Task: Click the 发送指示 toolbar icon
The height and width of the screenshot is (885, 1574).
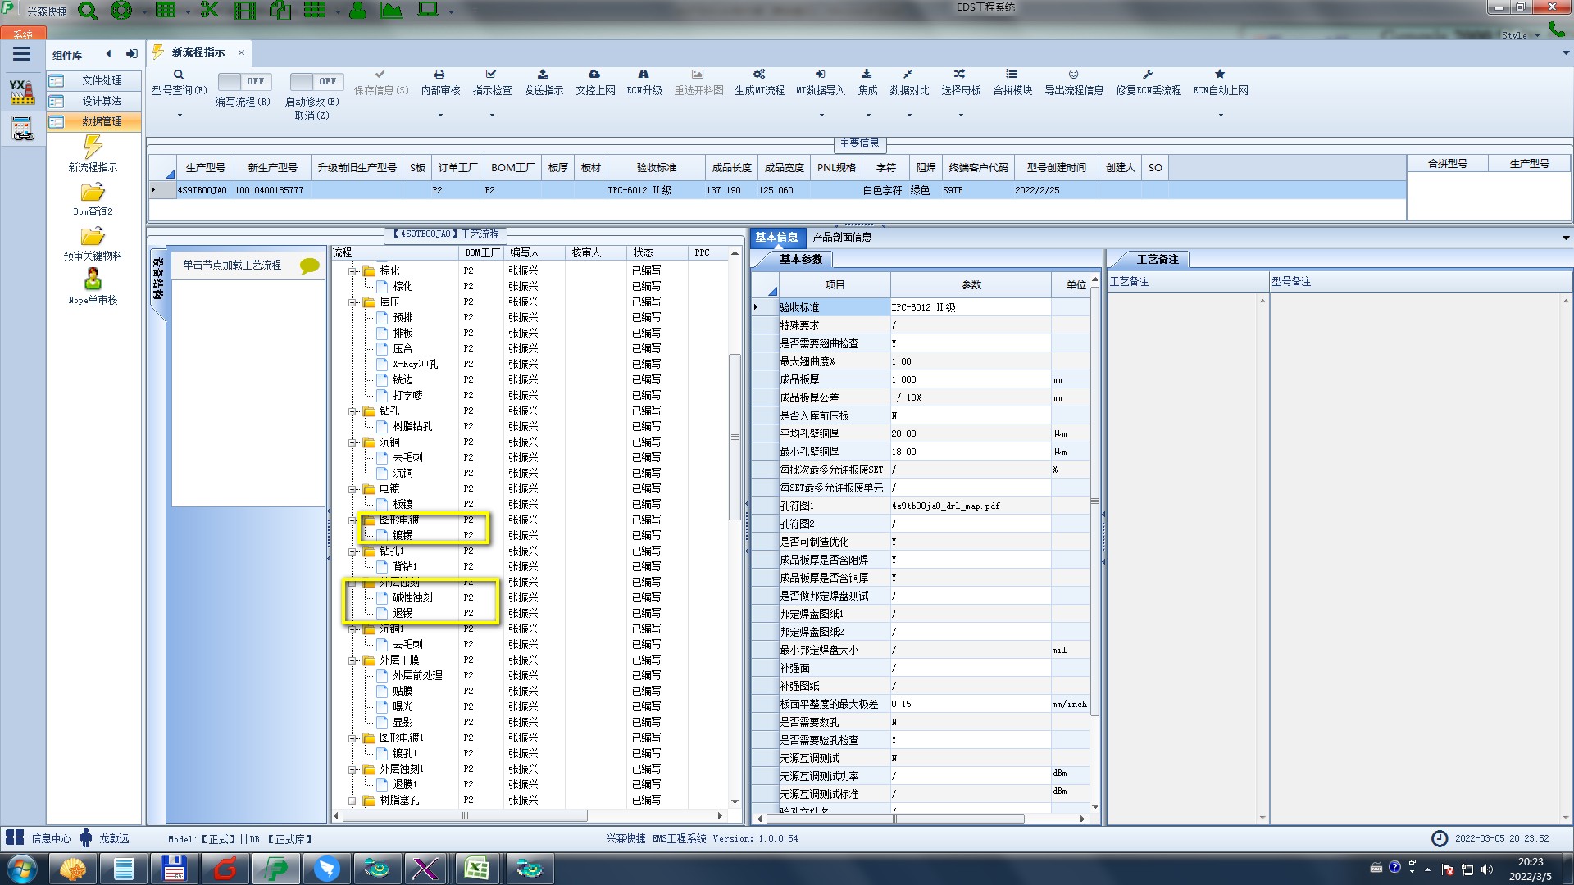Action: [x=543, y=75]
